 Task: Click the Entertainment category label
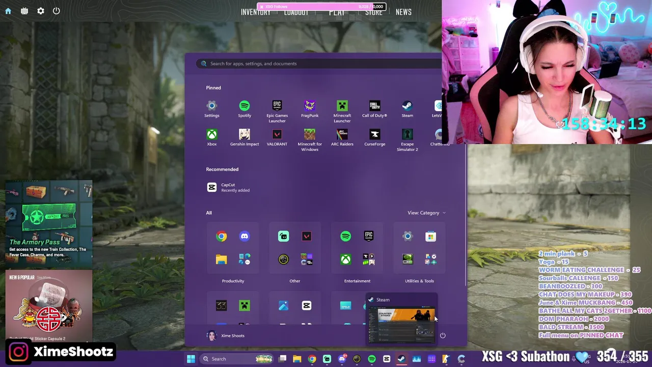point(357,281)
